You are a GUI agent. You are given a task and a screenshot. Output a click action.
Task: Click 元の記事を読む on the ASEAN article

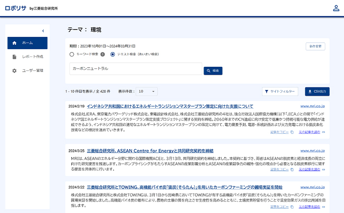coord(309,169)
